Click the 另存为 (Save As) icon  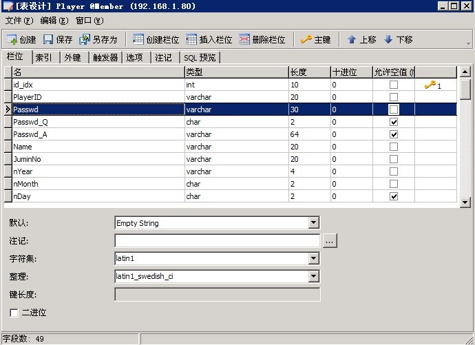(85, 40)
